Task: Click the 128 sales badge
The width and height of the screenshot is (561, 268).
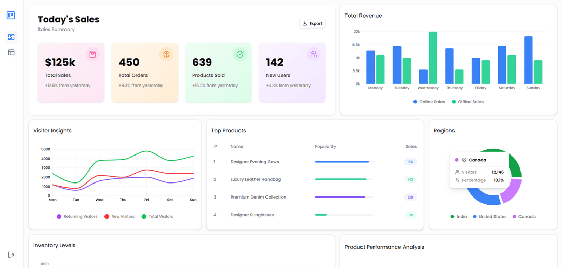Action: pyautogui.click(x=410, y=197)
